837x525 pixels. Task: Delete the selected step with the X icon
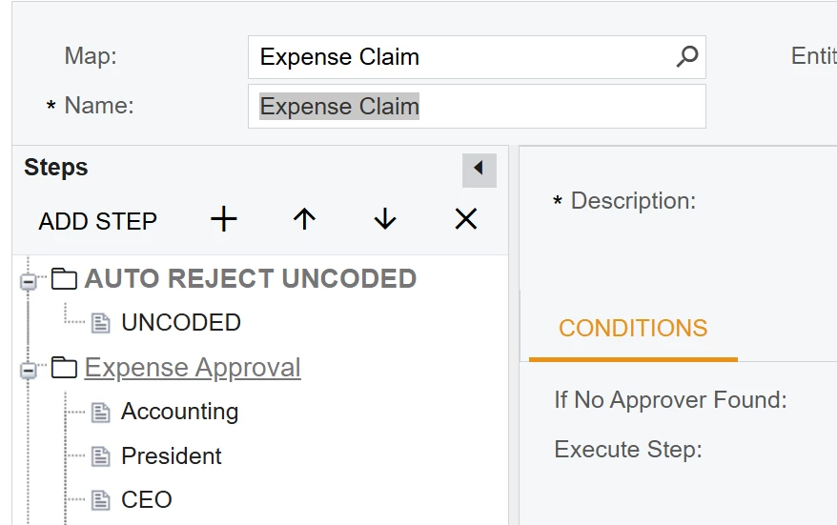tap(466, 219)
